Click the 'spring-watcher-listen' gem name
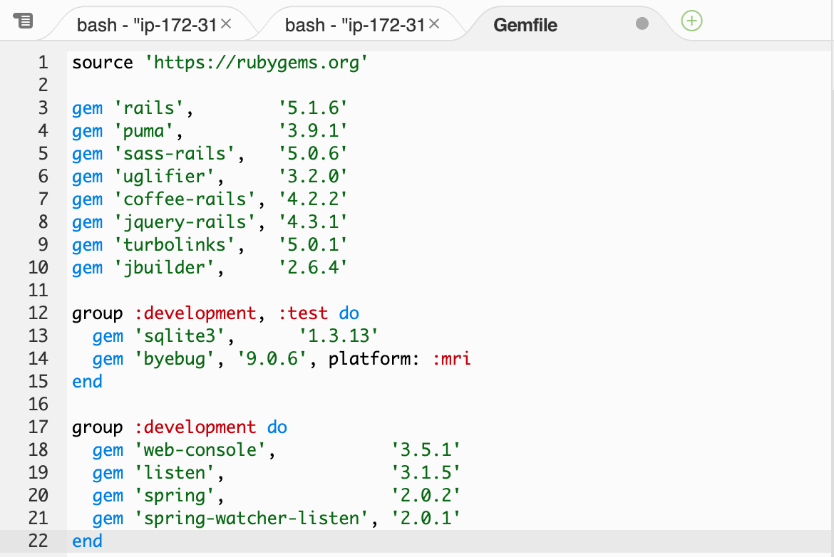This screenshot has width=834, height=557. tap(252, 519)
